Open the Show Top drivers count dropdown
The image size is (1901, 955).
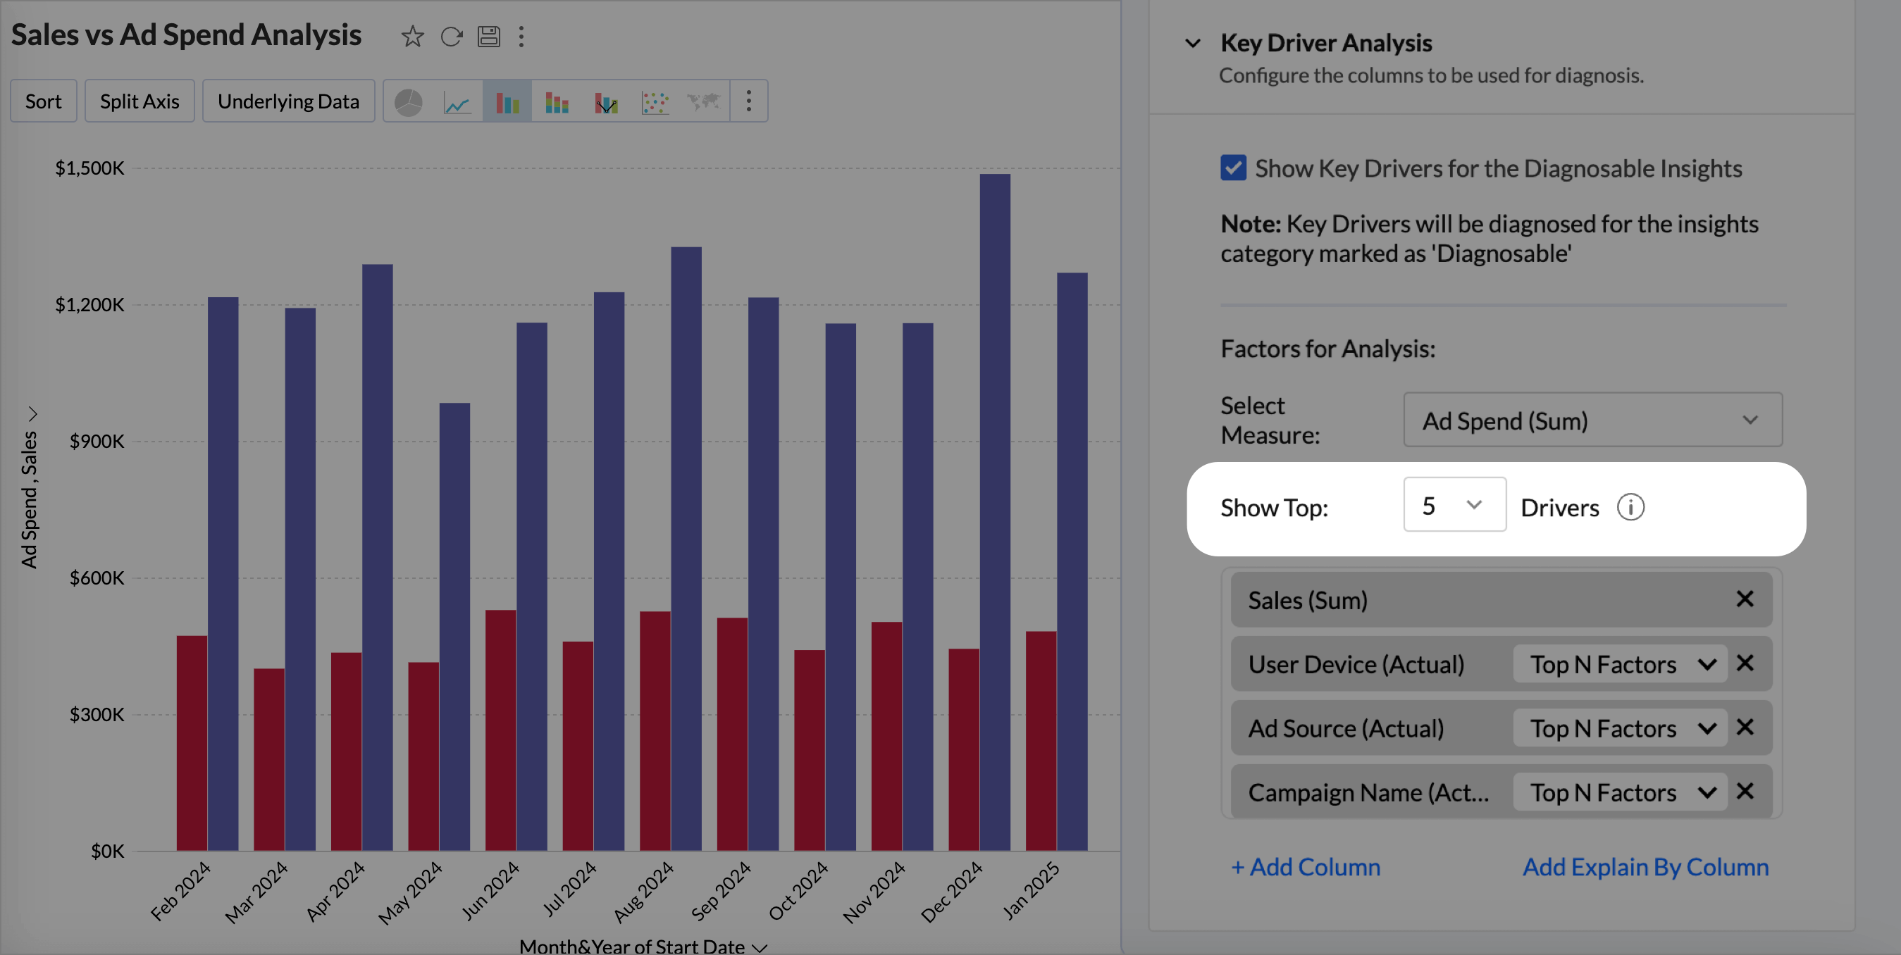(x=1454, y=505)
